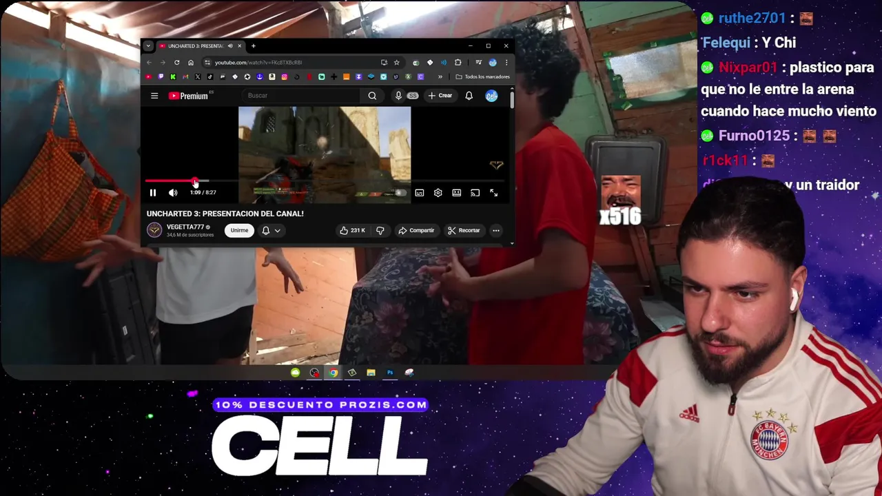
Task: Open the green cloud app in the taskbar
Action: tap(296, 373)
